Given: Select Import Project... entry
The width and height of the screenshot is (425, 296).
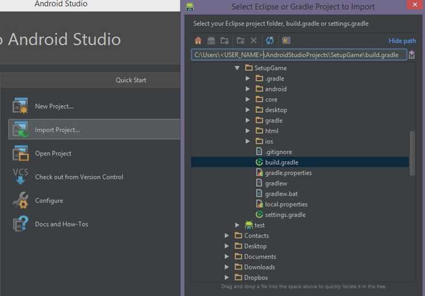Looking at the screenshot, I should [x=94, y=129].
